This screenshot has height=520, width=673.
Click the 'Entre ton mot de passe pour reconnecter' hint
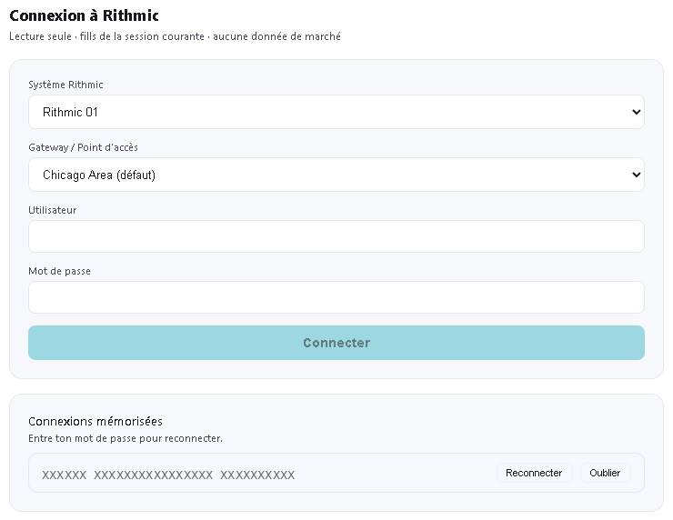pos(126,438)
